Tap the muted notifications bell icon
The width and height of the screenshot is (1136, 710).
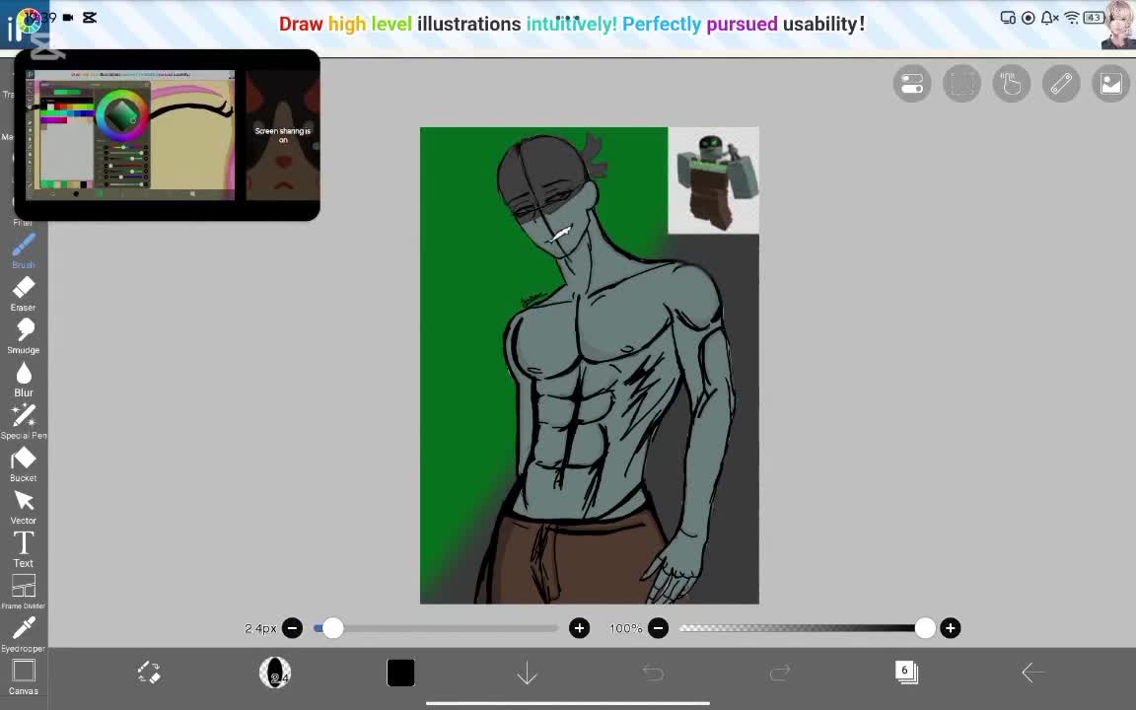pyautogui.click(x=1049, y=18)
